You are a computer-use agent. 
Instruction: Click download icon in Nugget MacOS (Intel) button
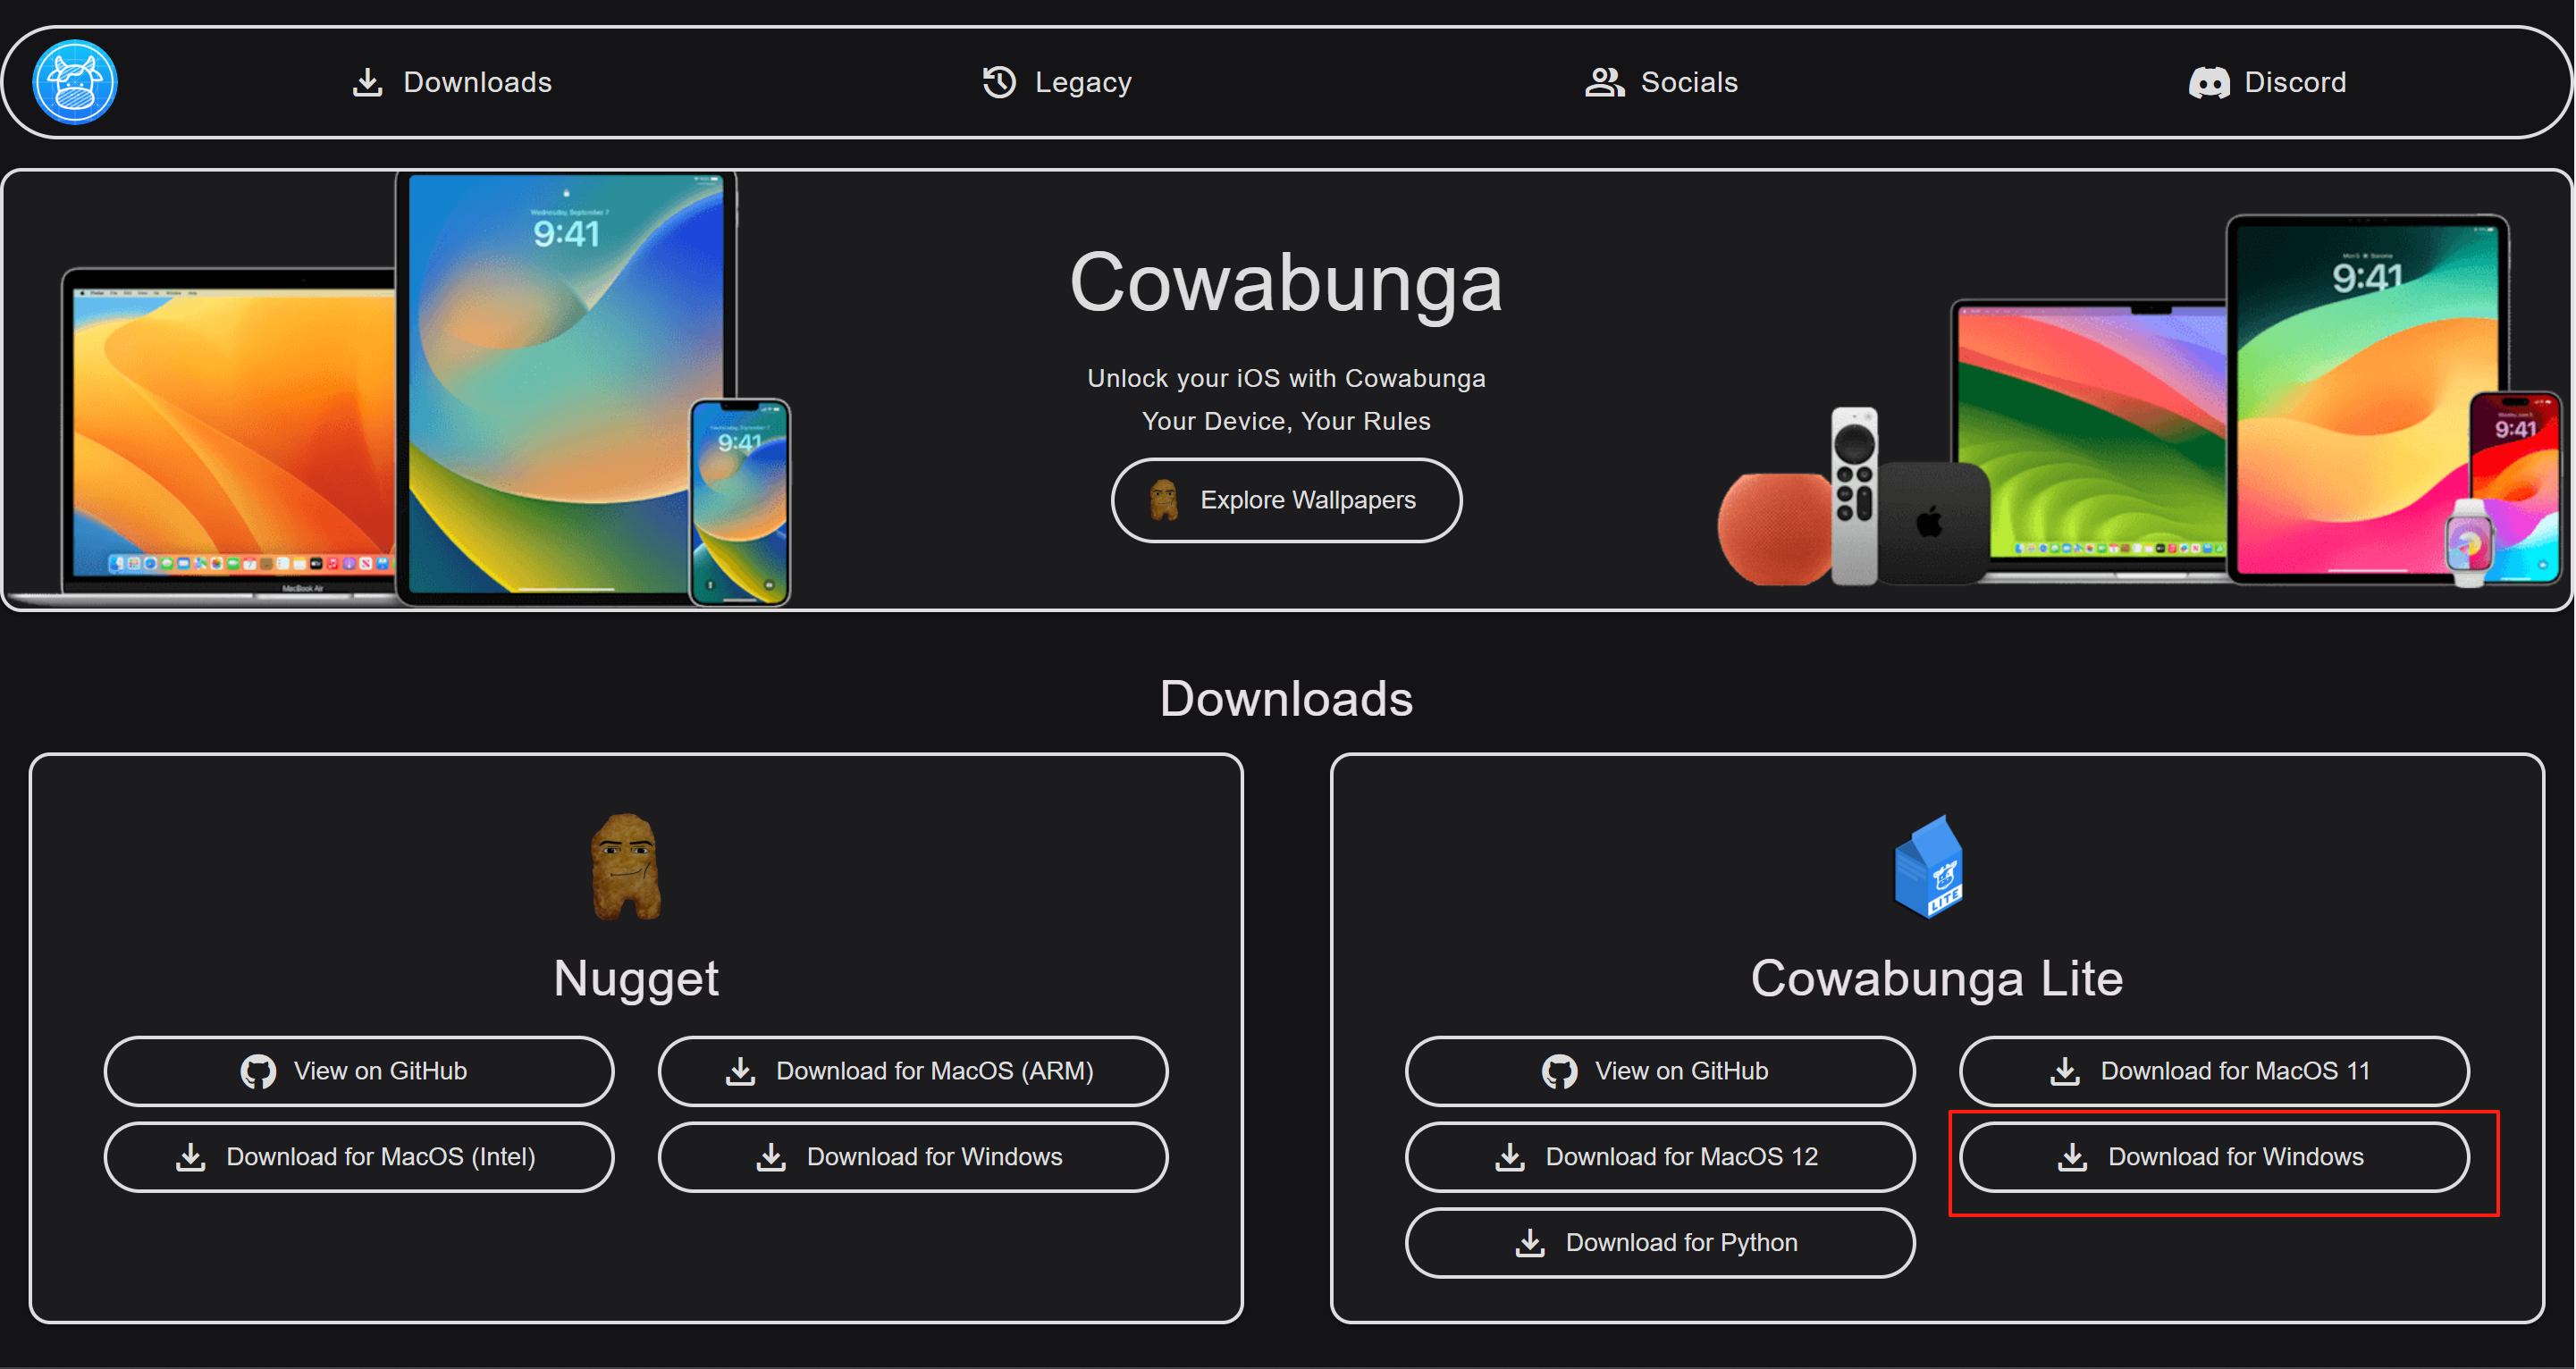190,1157
